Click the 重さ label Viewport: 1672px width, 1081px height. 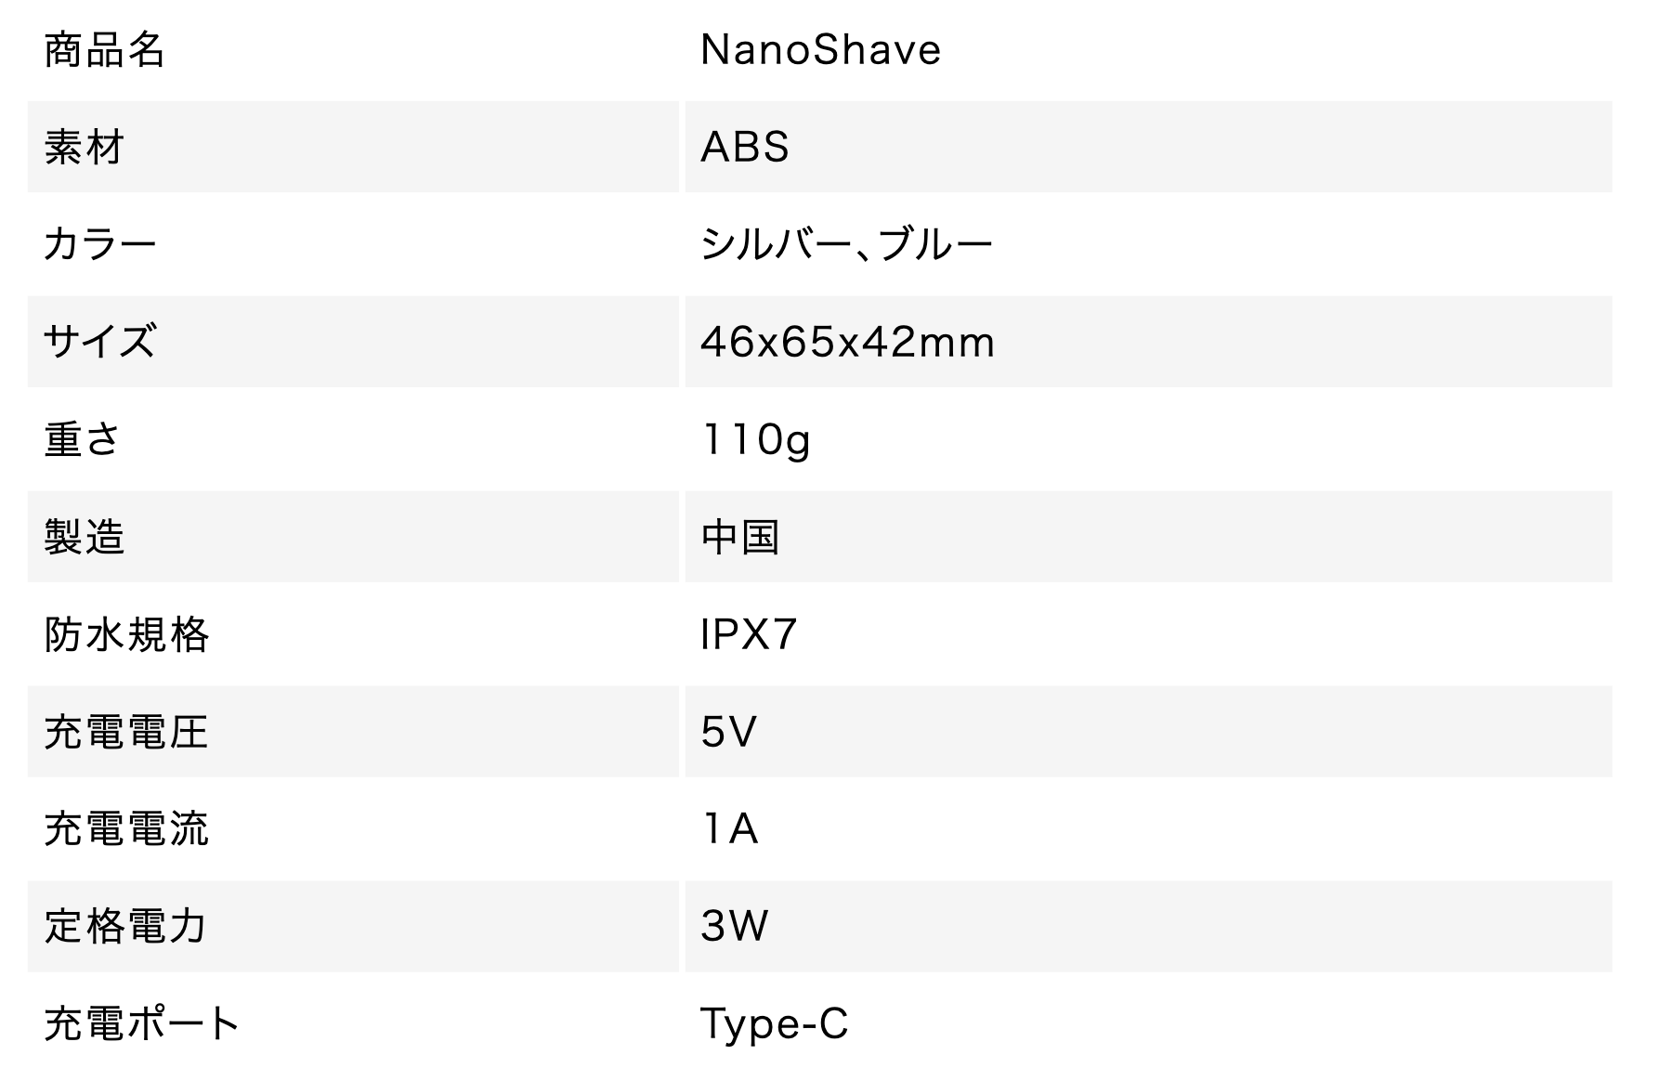tap(82, 439)
